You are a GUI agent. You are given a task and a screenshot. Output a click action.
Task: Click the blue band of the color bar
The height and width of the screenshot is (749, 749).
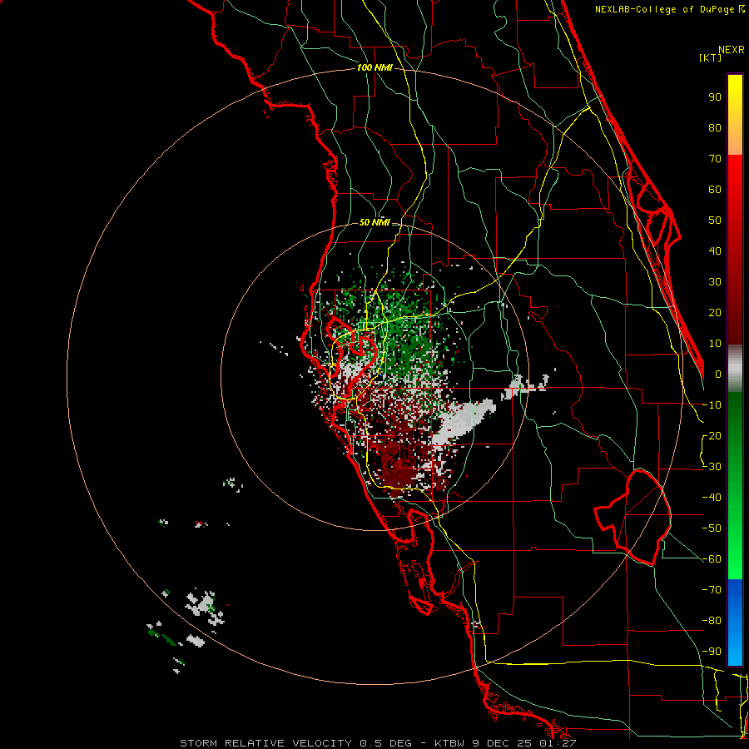click(x=735, y=623)
